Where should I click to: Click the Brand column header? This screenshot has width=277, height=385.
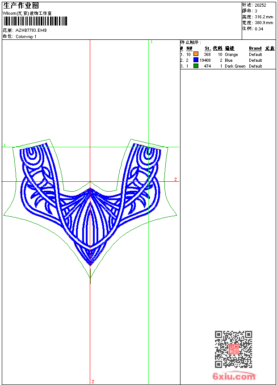point(255,48)
